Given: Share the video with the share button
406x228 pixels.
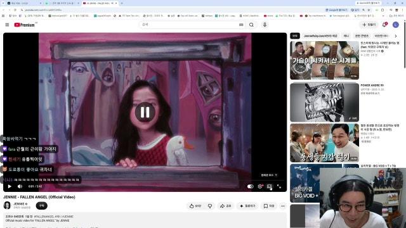Looking at the screenshot, I should pos(226,206).
